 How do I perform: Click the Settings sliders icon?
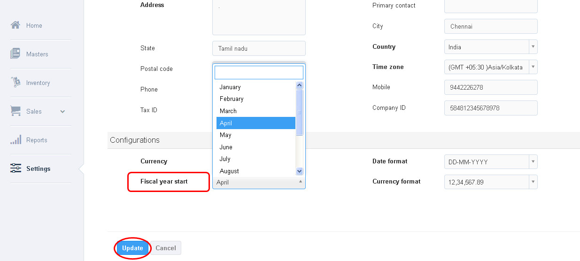click(x=15, y=169)
